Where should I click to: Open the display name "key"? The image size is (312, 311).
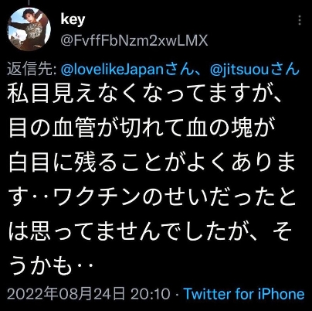point(73,19)
